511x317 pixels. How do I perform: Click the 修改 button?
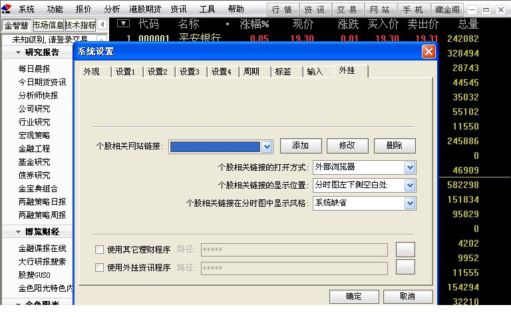(347, 146)
